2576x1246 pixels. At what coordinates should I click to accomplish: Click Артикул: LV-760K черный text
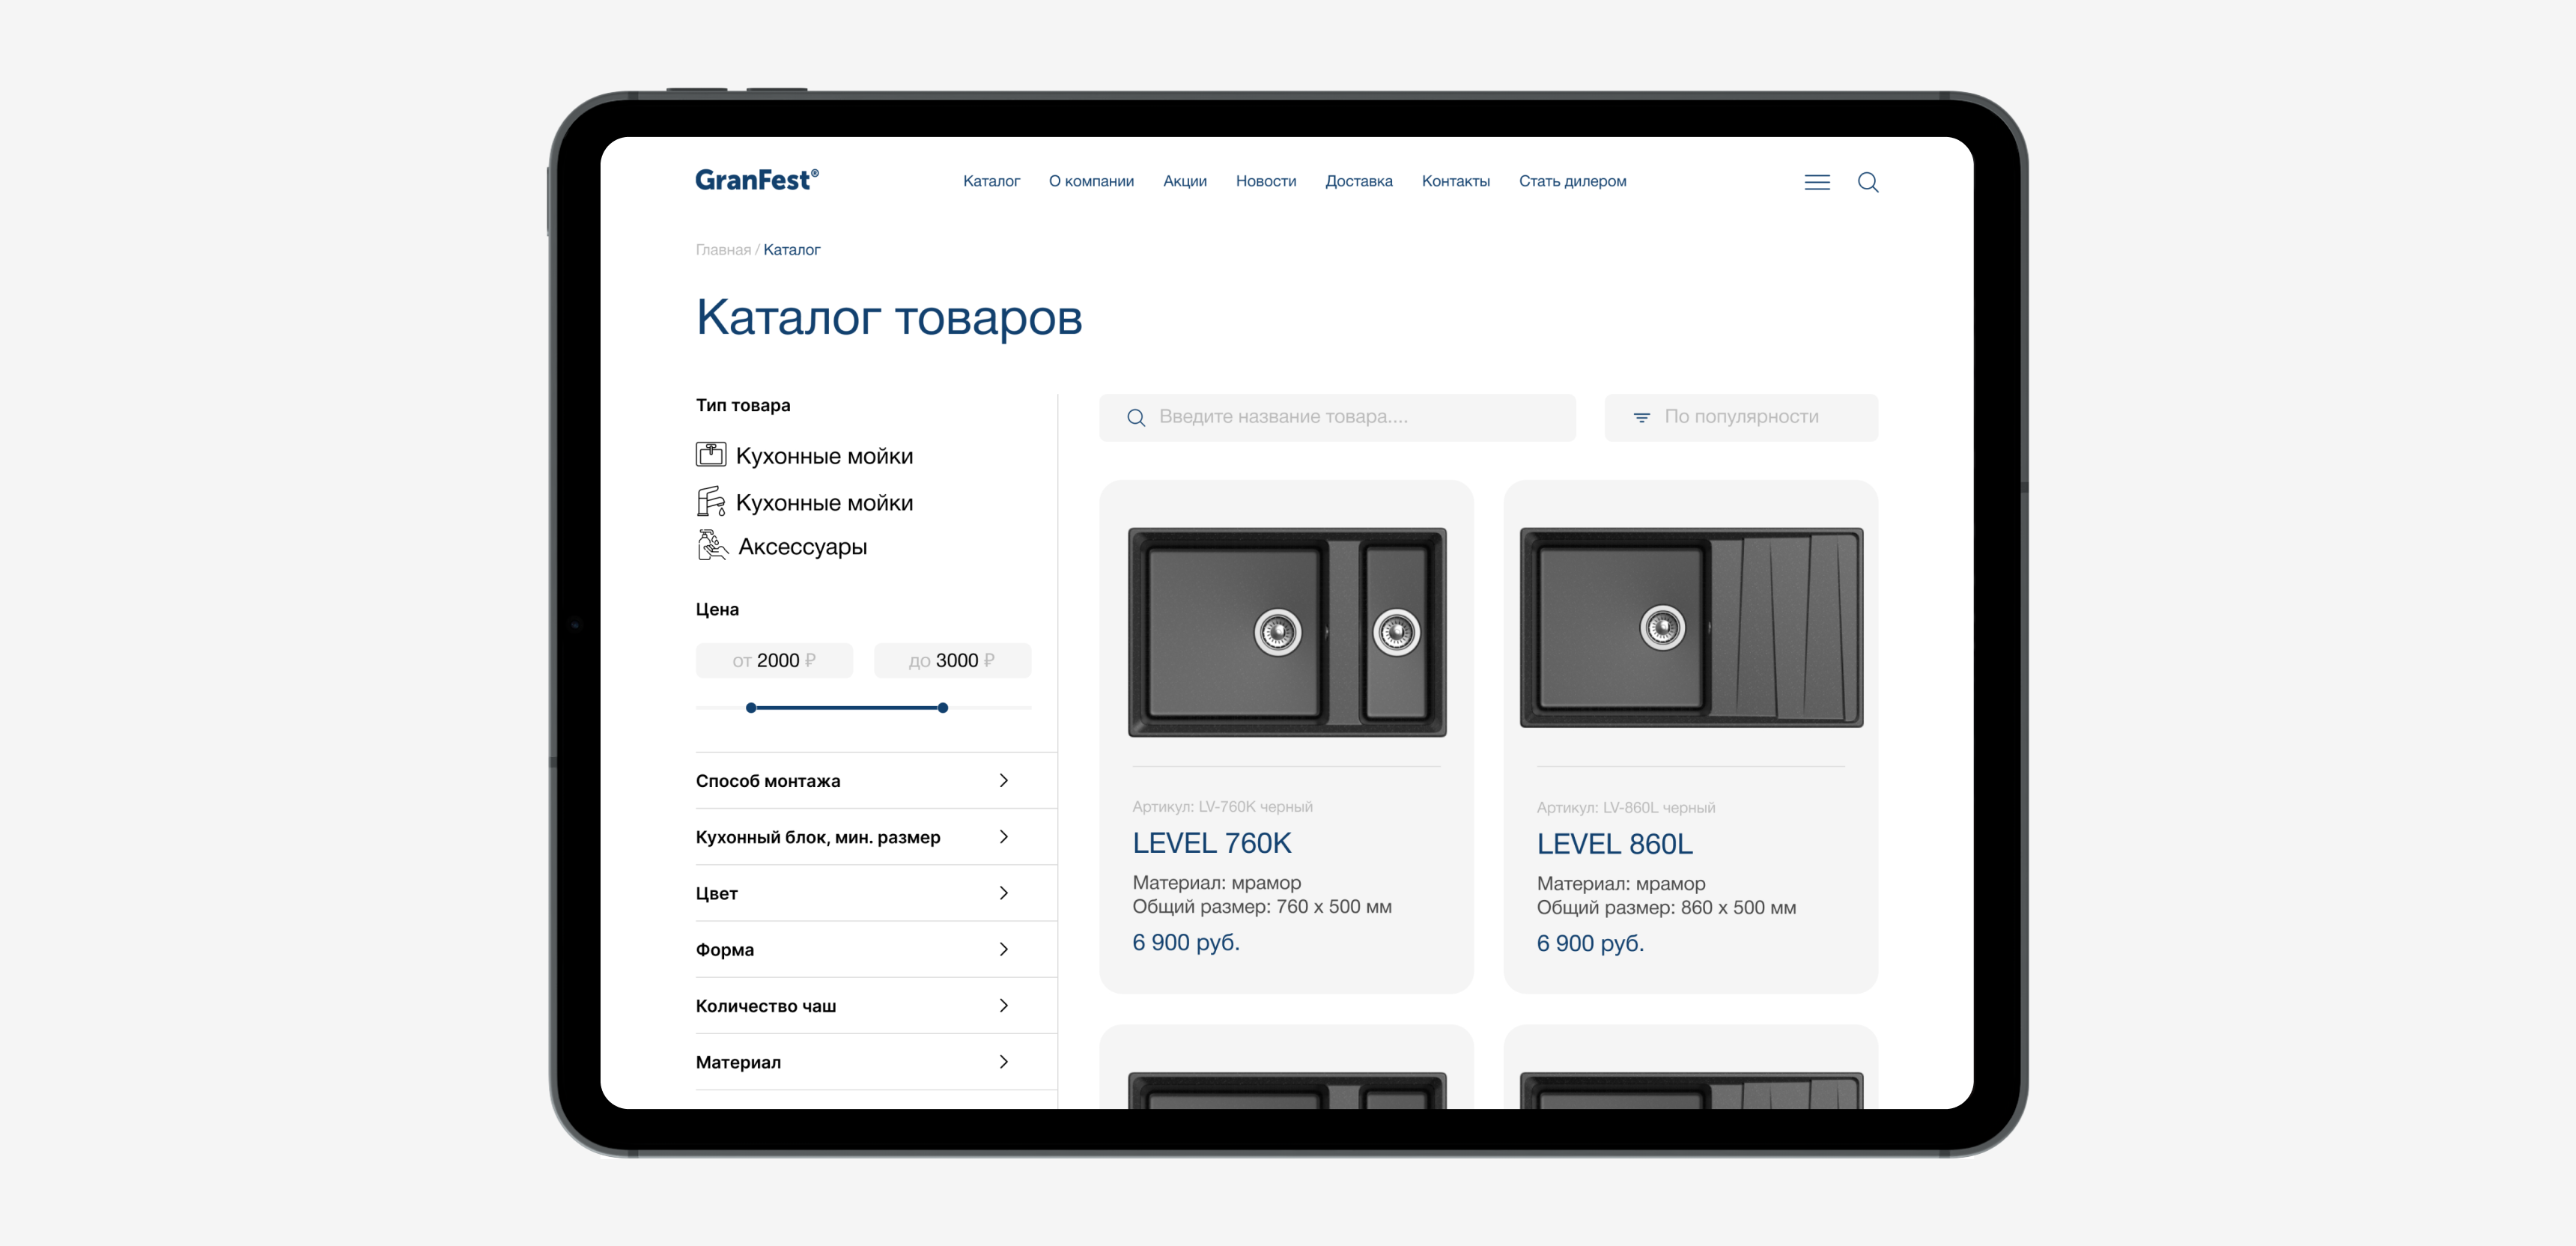point(1222,806)
